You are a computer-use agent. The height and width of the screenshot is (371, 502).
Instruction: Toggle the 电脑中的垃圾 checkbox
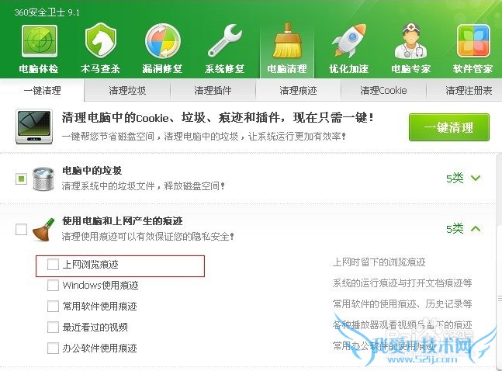coord(21,179)
